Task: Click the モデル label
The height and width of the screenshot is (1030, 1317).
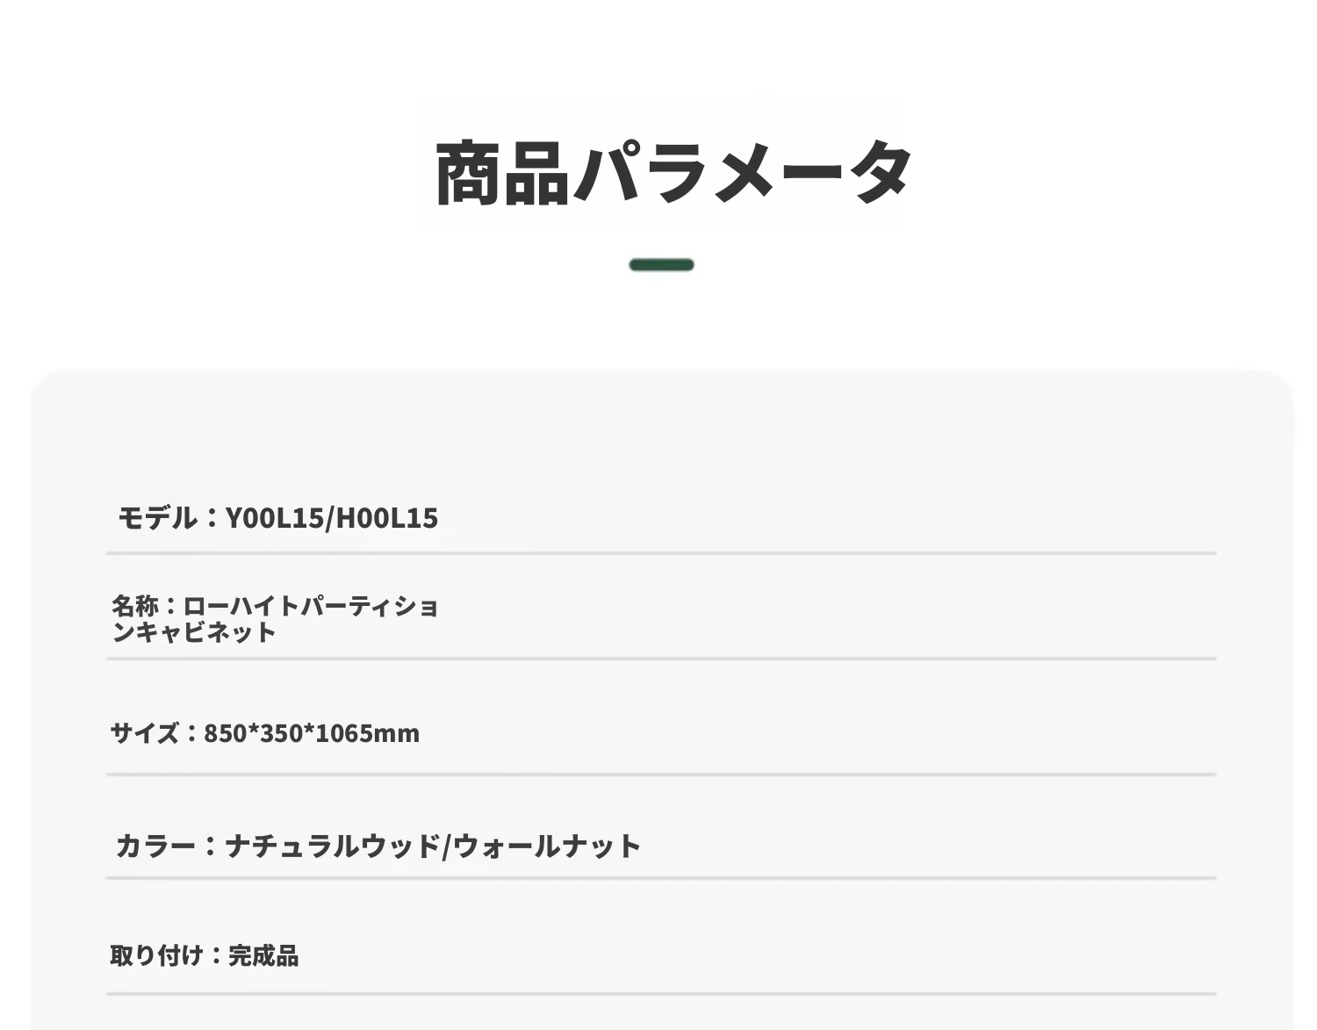Action: tap(158, 518)
